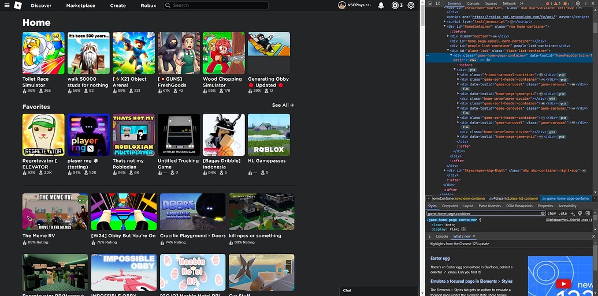Viewport: 598px width, 296px height.
Task: Open The Meme RV game thumbnail
Action: point(55,212)
